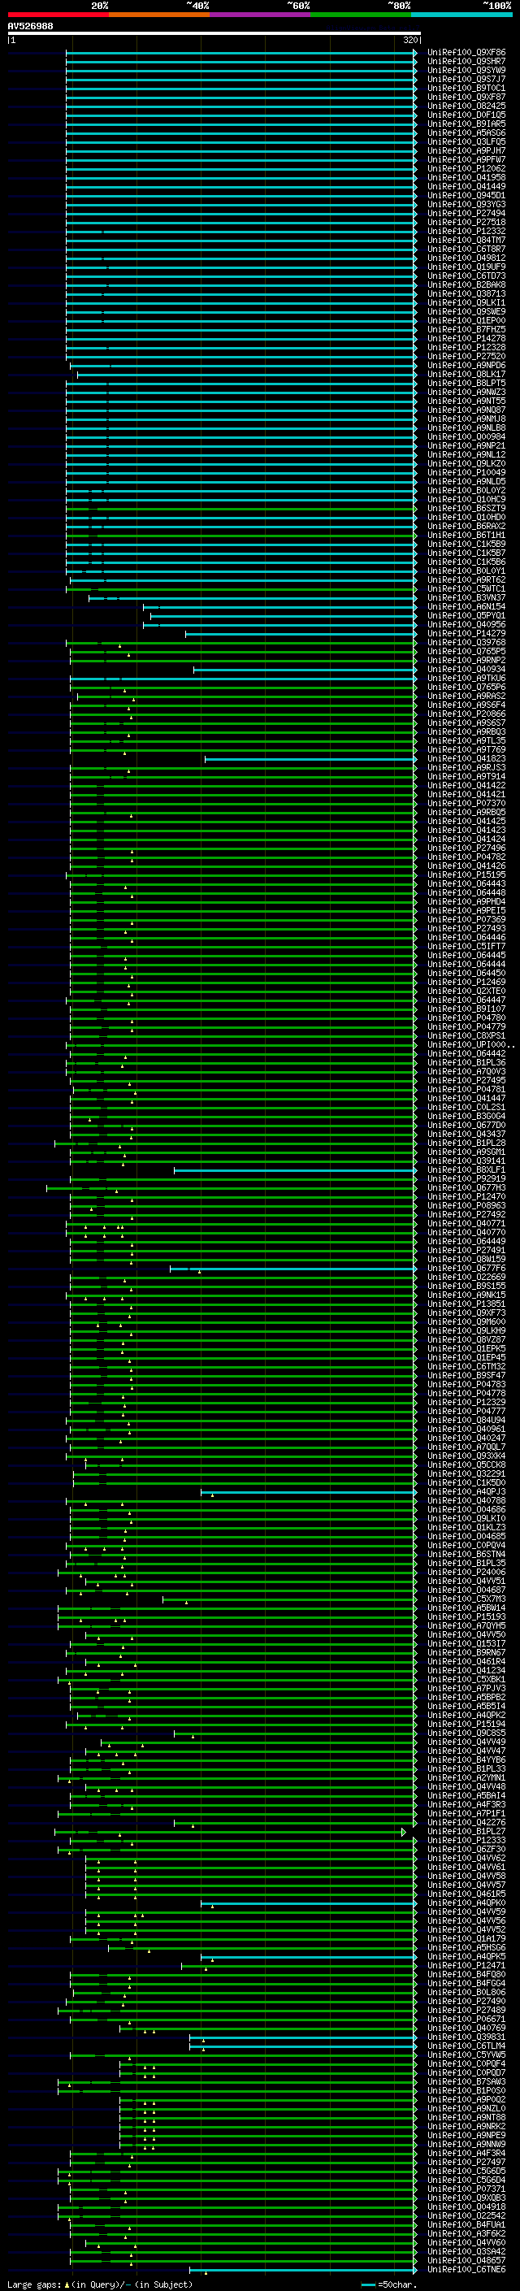The height and width of the screenshot is (2291, 520).
Task: Select hit UniRef100_P14278
Action: tap(466, 339)
